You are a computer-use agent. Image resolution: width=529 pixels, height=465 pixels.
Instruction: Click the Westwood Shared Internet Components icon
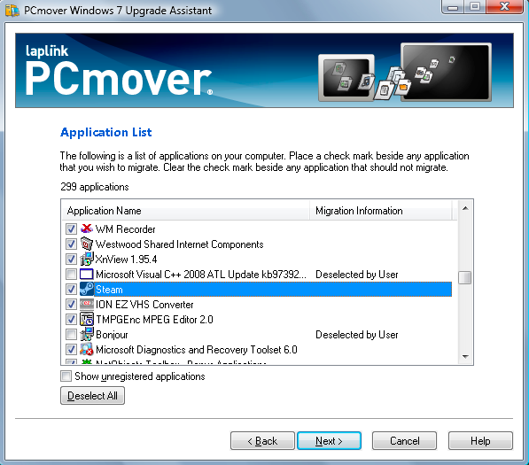pos(86,244)
